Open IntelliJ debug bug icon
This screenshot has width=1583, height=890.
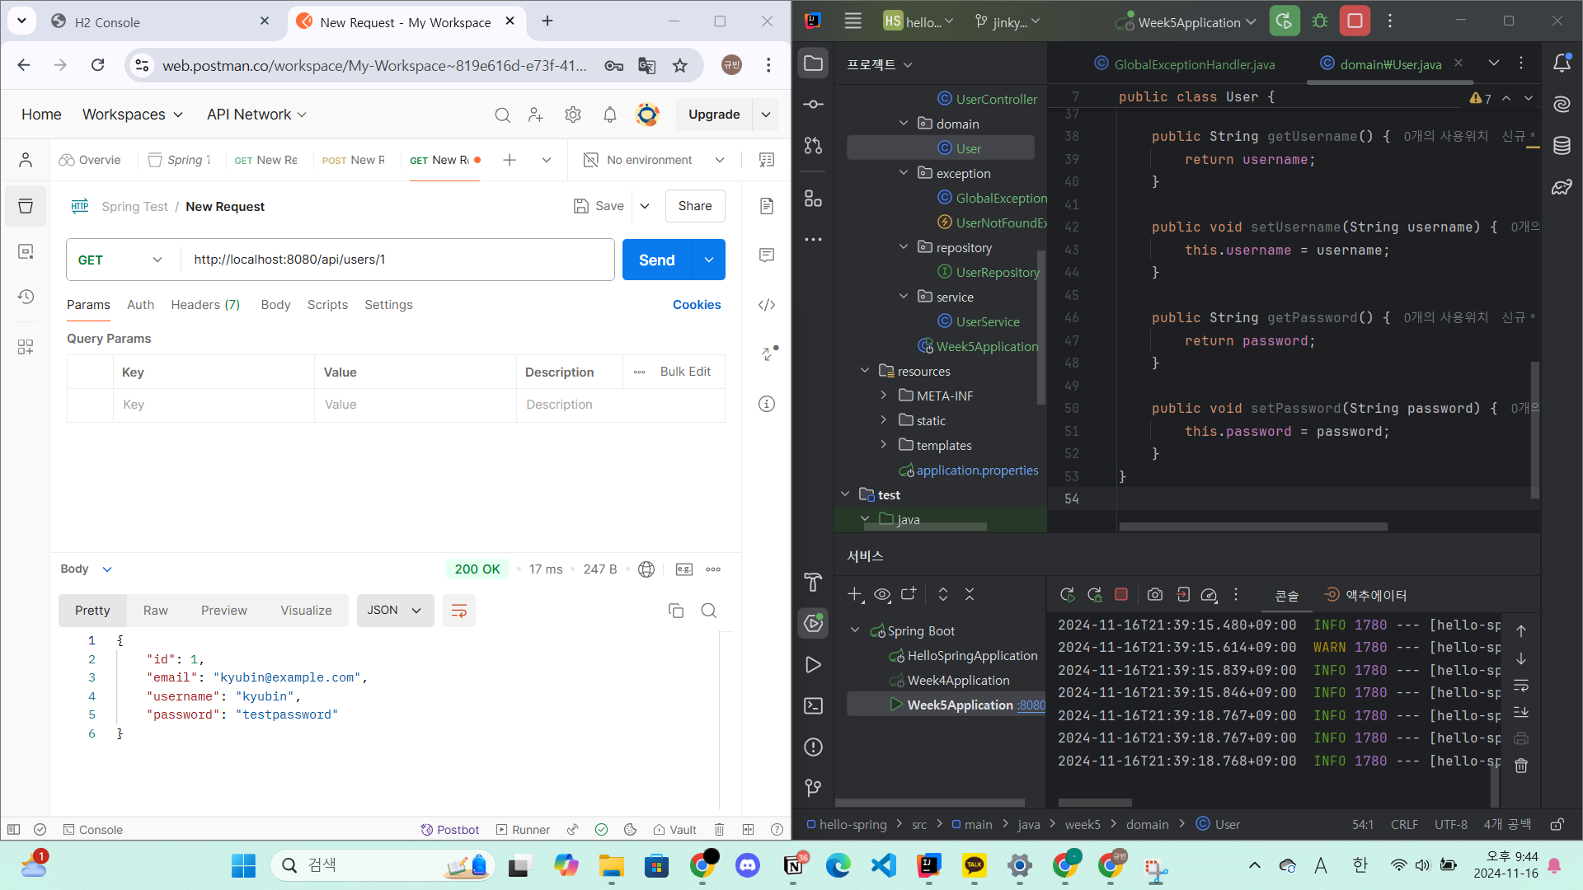click(x=1320, y=22)
